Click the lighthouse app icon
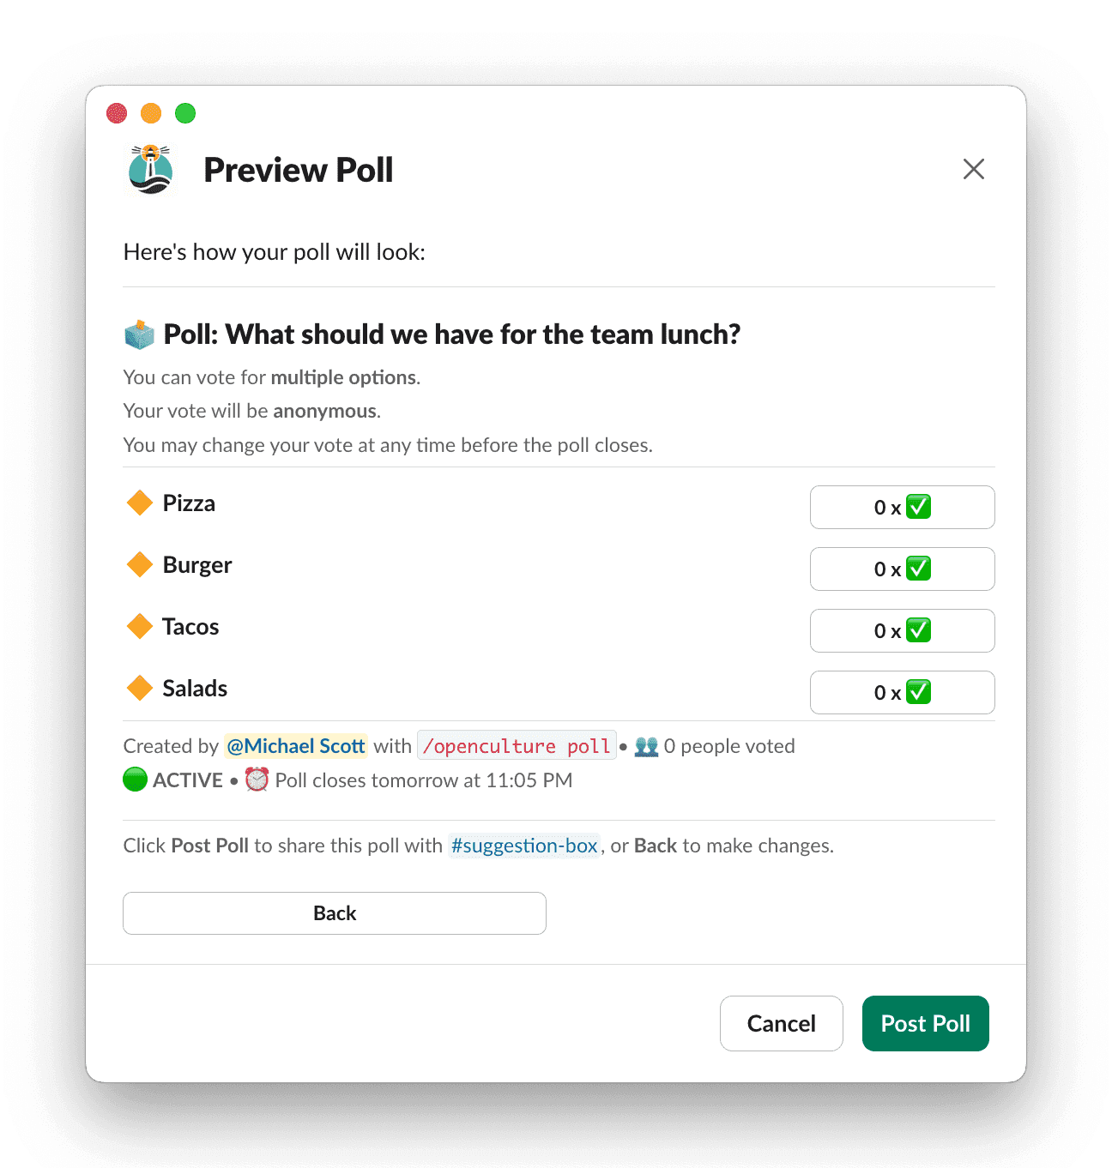This screenshot has height=1168, width=1112. coord(150,170)
